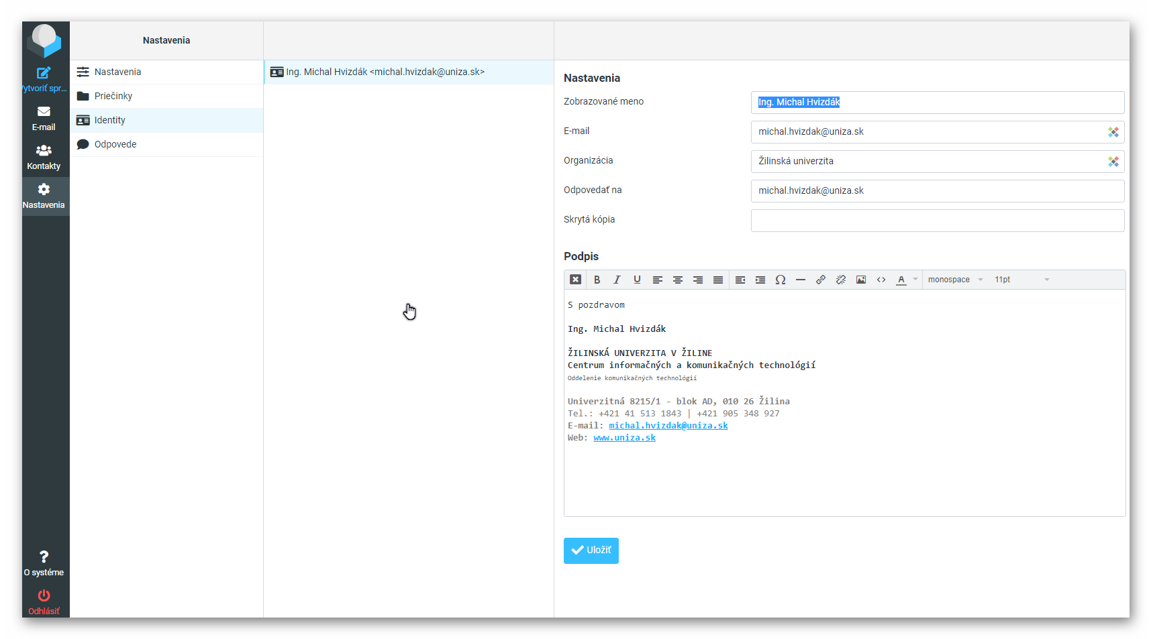Image resolution: width=1151 pixels, height=639 pixels.
Task: Open the monospace font family dropdown
Action: pos(955,280)
